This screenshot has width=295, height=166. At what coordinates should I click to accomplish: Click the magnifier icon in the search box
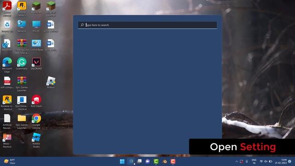click(x=82, y=25)
